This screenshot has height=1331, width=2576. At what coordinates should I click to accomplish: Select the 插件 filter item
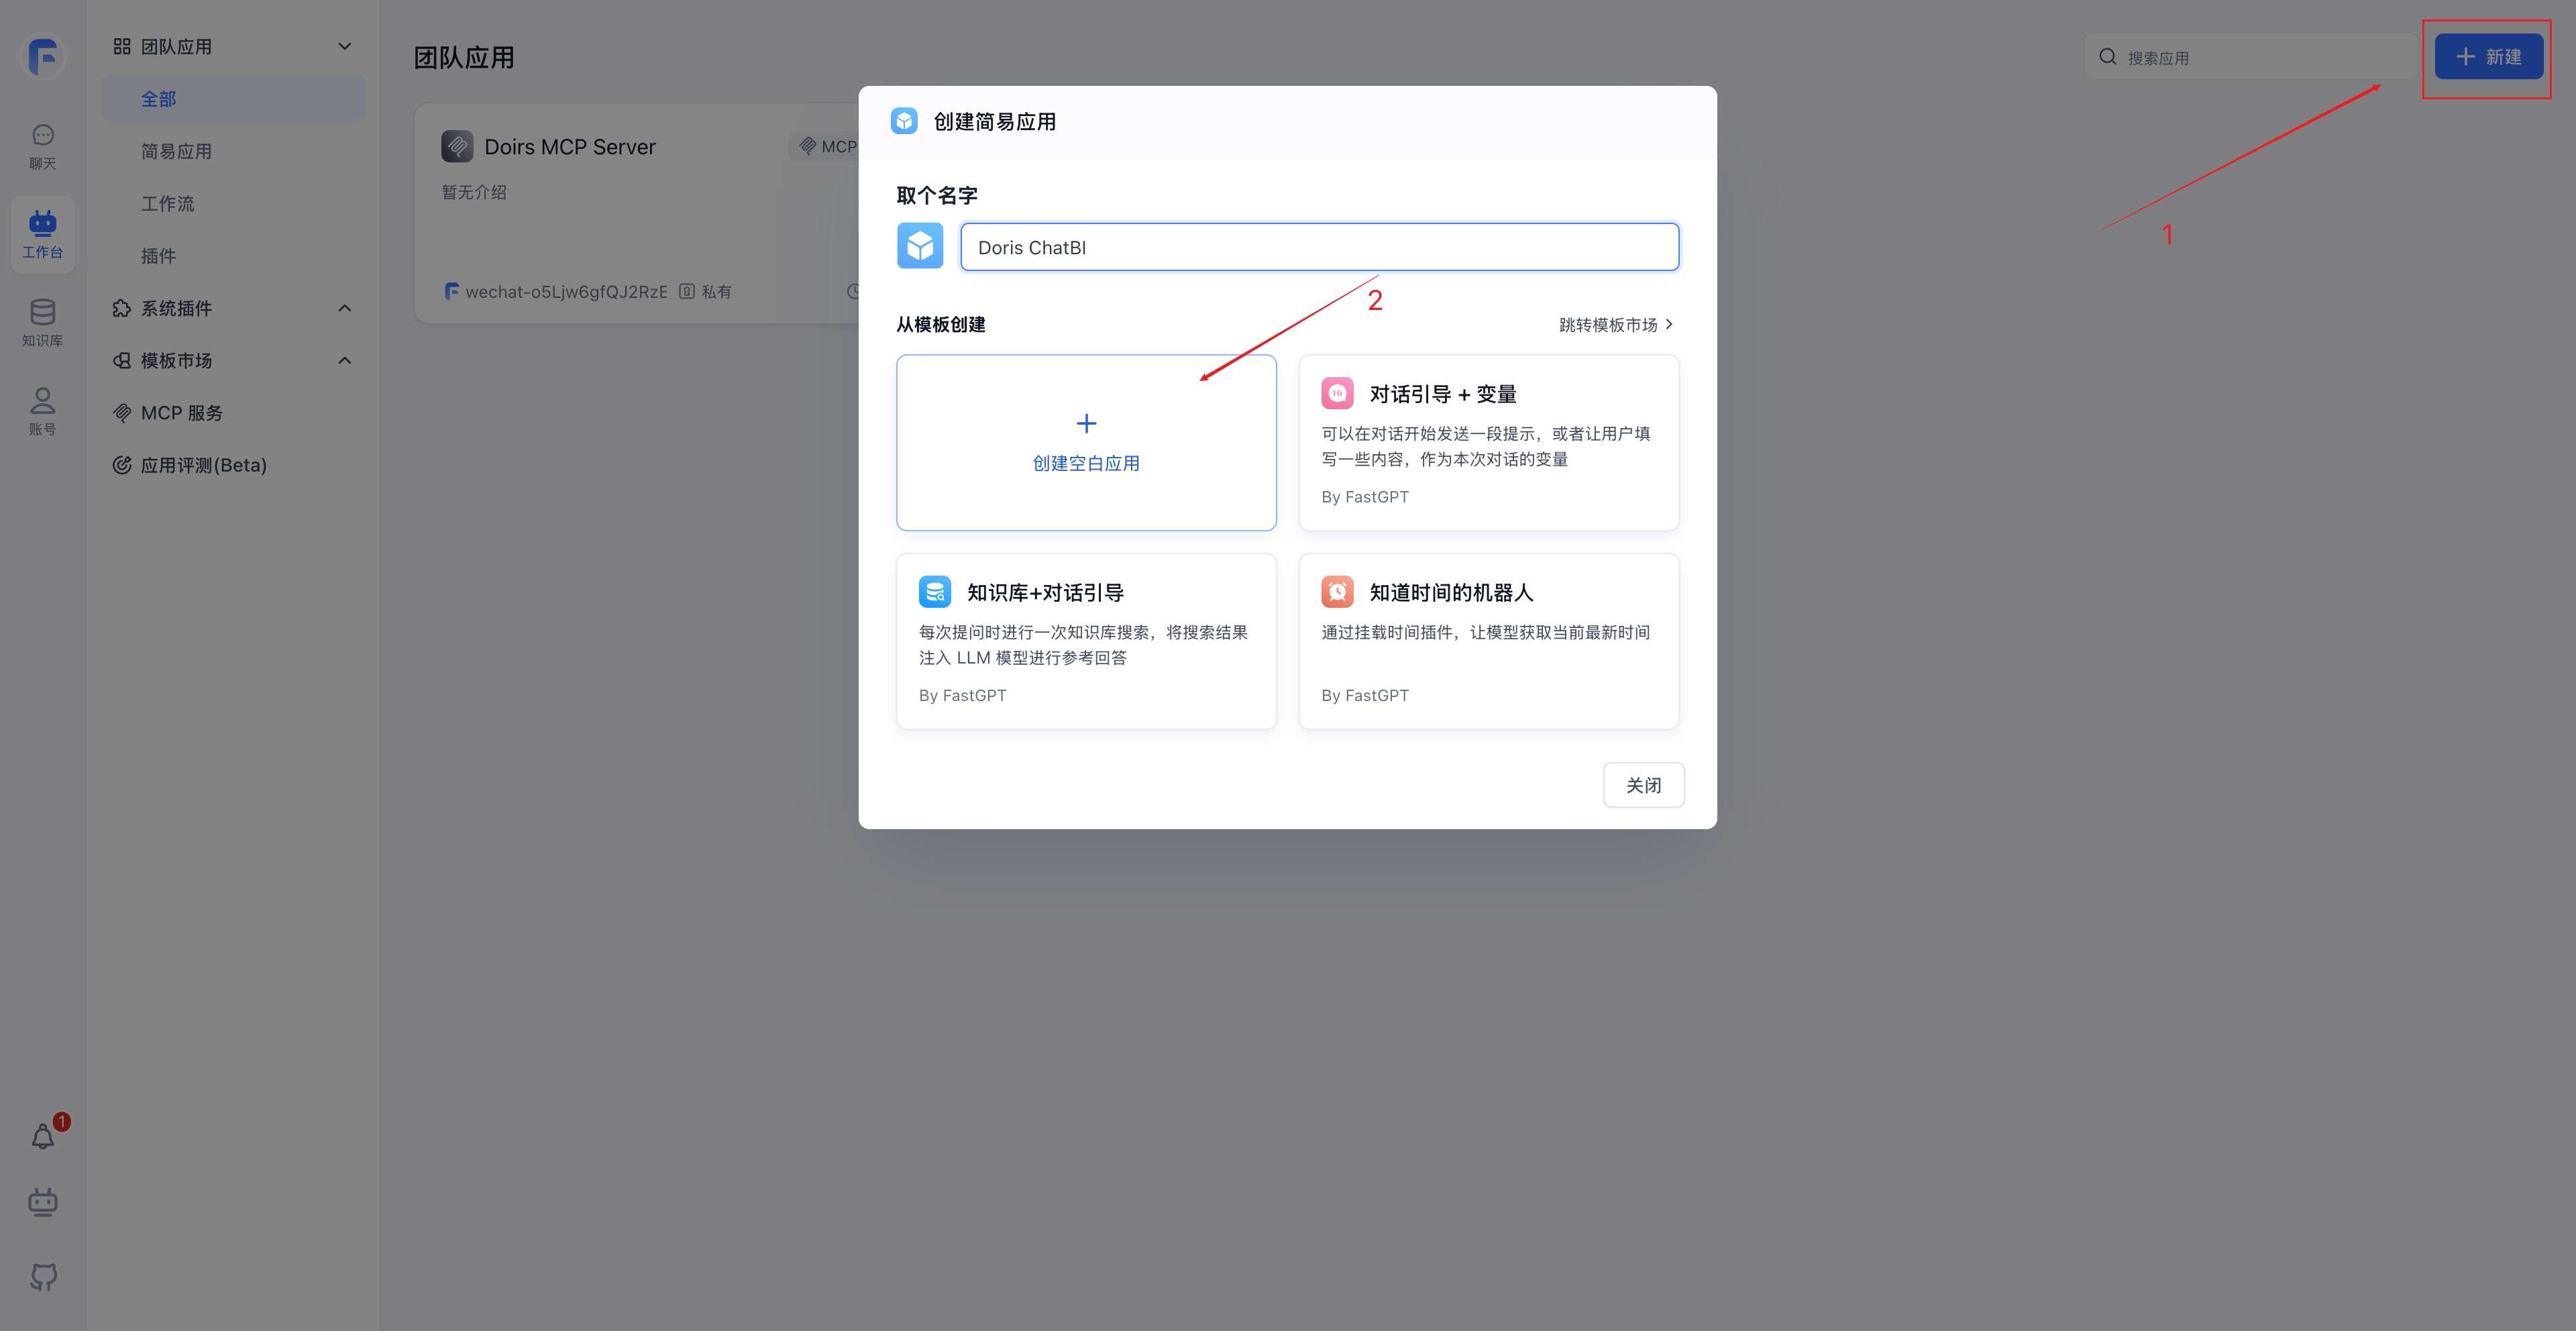(233, 256)
